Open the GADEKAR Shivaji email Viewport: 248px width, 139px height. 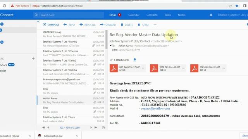coord(72,34)
